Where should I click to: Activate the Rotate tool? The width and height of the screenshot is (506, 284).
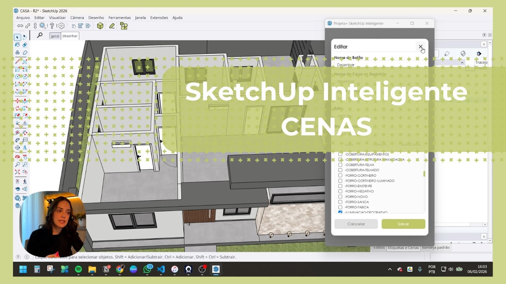click(17, 108)
